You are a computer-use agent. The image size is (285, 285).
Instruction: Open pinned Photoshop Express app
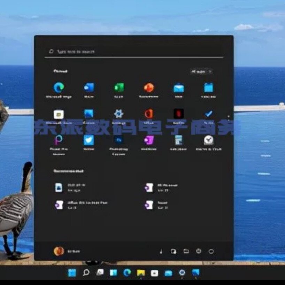[119, 145]
